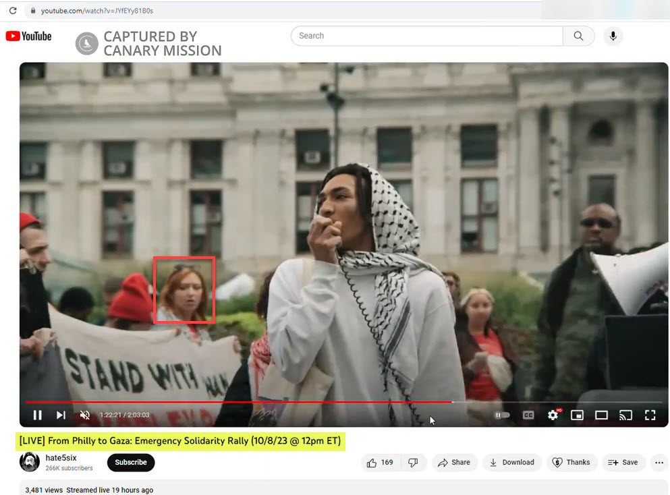The width and height of the screenshot is (670, 495).
Task: Open the Share options
Action: coord(454,463)
